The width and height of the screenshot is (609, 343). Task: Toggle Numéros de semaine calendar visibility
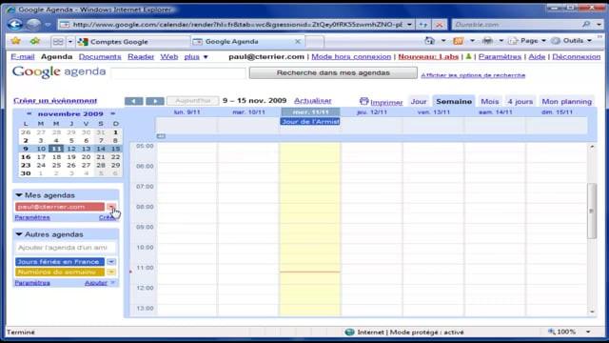point(60,272)
